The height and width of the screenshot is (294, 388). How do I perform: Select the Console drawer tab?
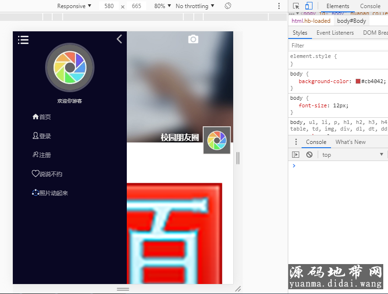pos(316,142)
